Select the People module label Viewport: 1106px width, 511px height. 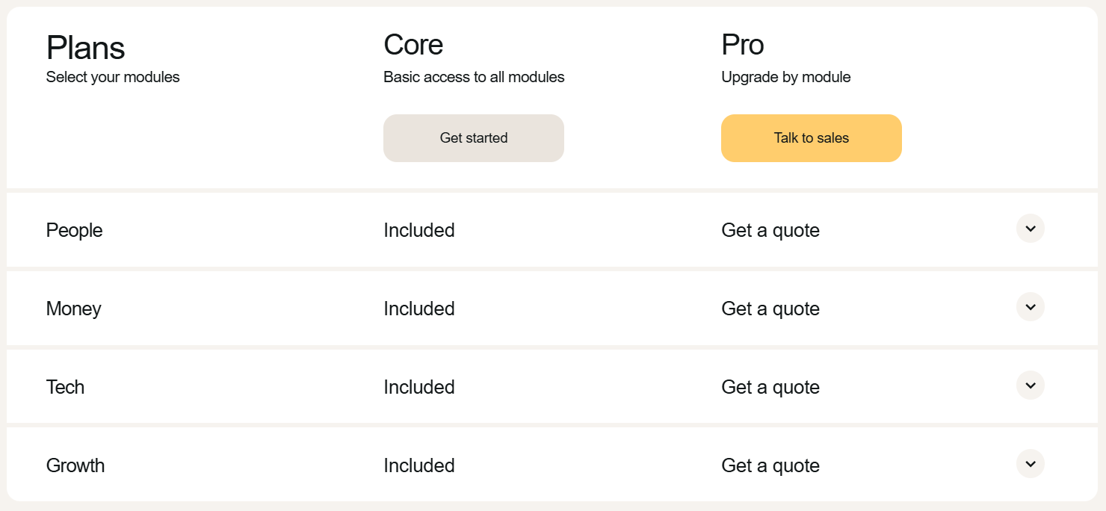pyautogui.click(x=74, y=230)
